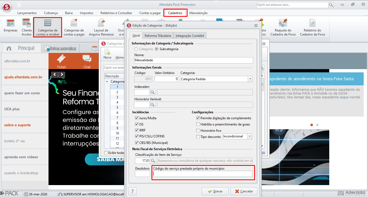Viewport: 368px width, 197px height.
Task: Open Categorias de contas a receber
Action: (48, 27)
